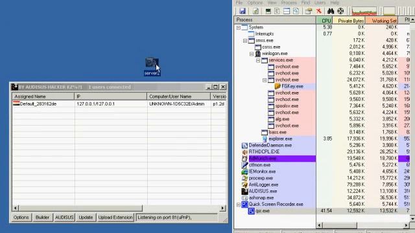The width and height of the screenshot is (415, 233).
Task: Sort by the Assigned Name column header
Action: pyautogui.click(x=43, y=96)
